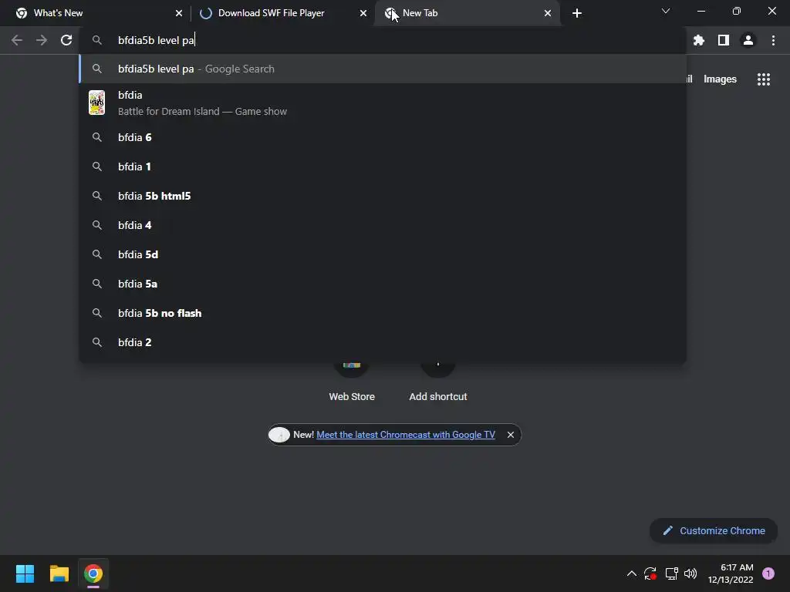Open the notification badge showing 1

pos(768,573)
